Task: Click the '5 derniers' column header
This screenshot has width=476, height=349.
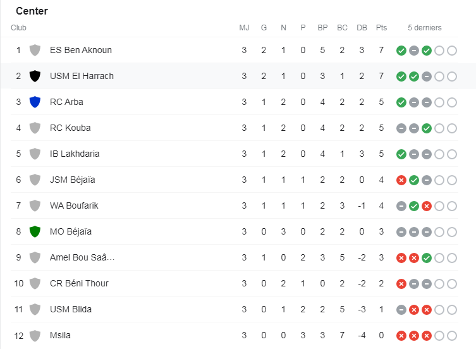Action: tap(425, 28)
